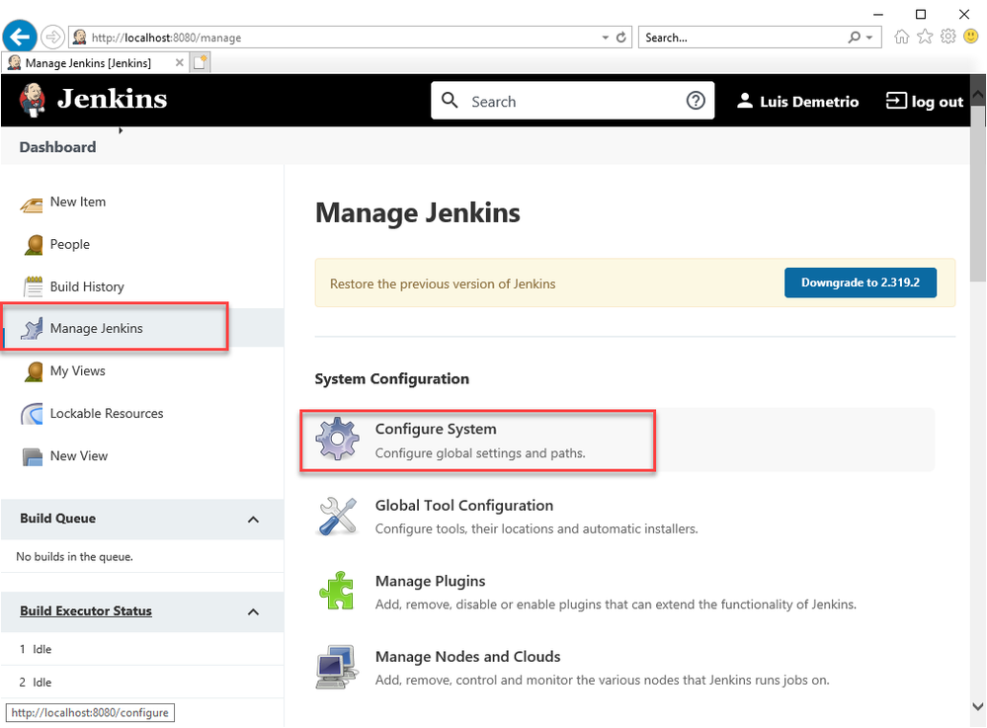Click the refresh icon in address bar

coord(621,38)
